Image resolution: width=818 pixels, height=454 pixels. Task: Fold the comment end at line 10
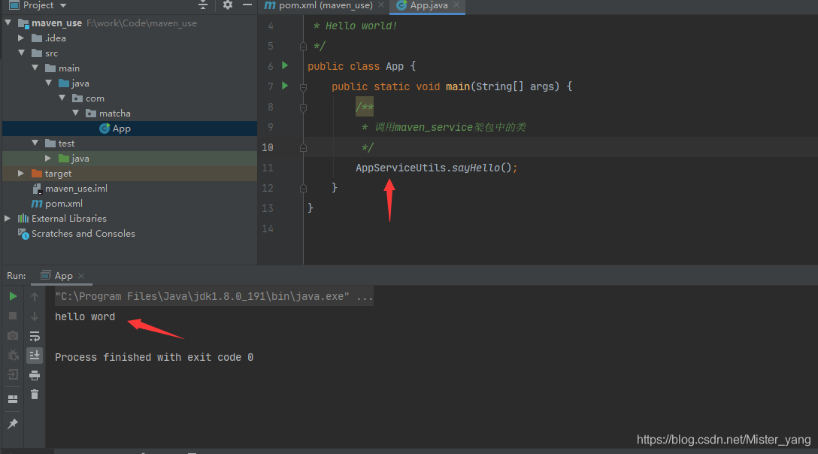click(303, 148)
